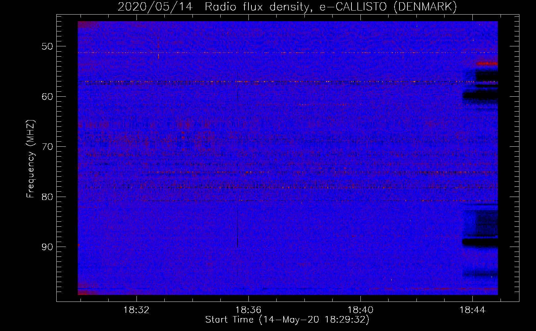The width and height of the screenshot is (536, 331).
Task: Click the plot title '2020/05/14 Radio flux density'
Action: click(x=287, y=7)
